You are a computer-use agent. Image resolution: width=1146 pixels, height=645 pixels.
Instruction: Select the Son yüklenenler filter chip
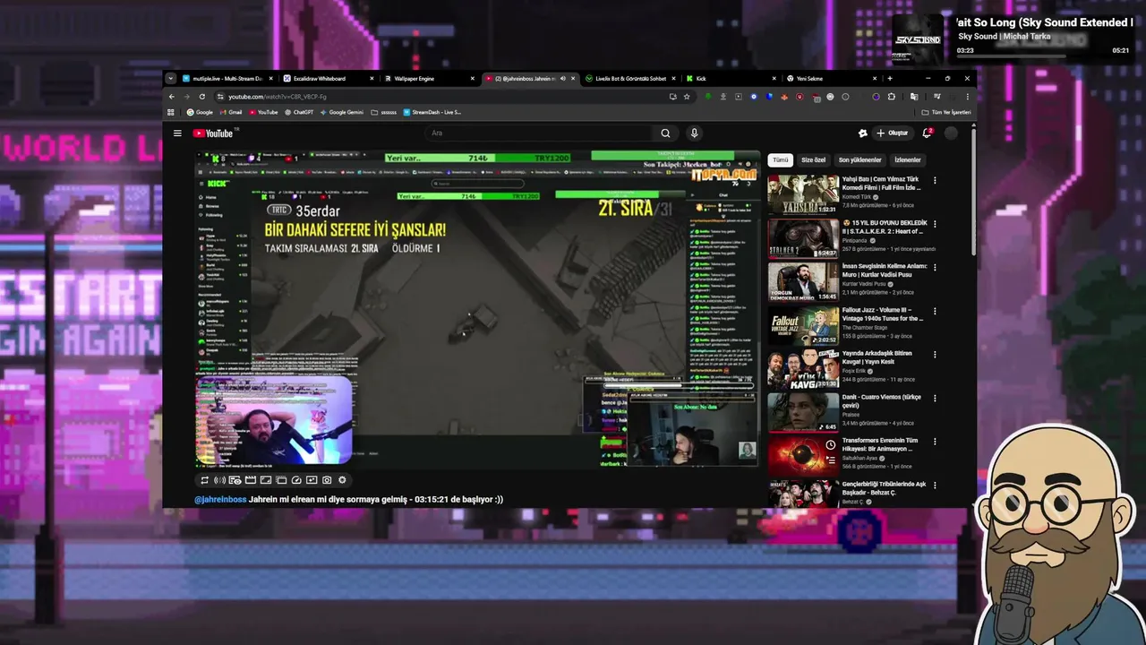click(x=859, y=160)
